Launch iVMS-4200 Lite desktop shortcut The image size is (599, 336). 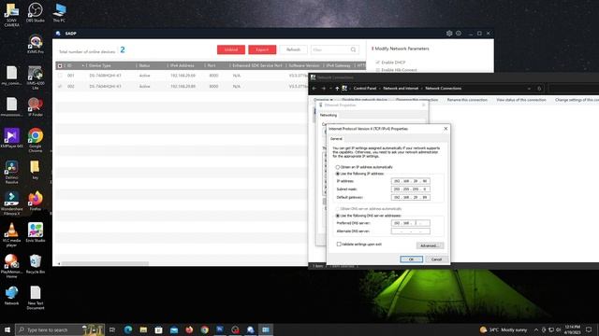36,78
